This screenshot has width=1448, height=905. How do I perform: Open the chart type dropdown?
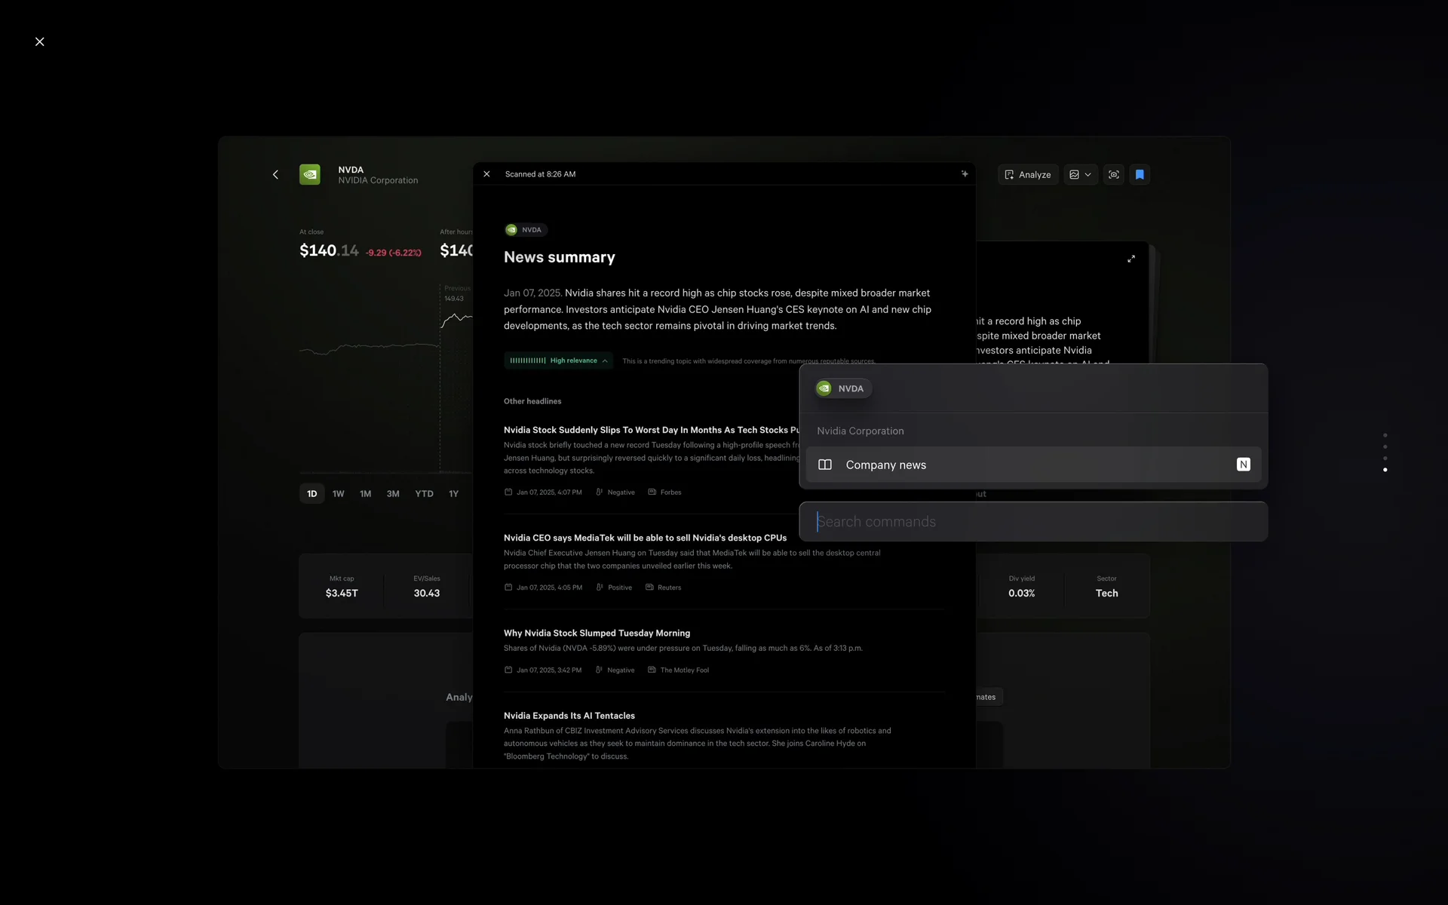tap(1080, 174)
